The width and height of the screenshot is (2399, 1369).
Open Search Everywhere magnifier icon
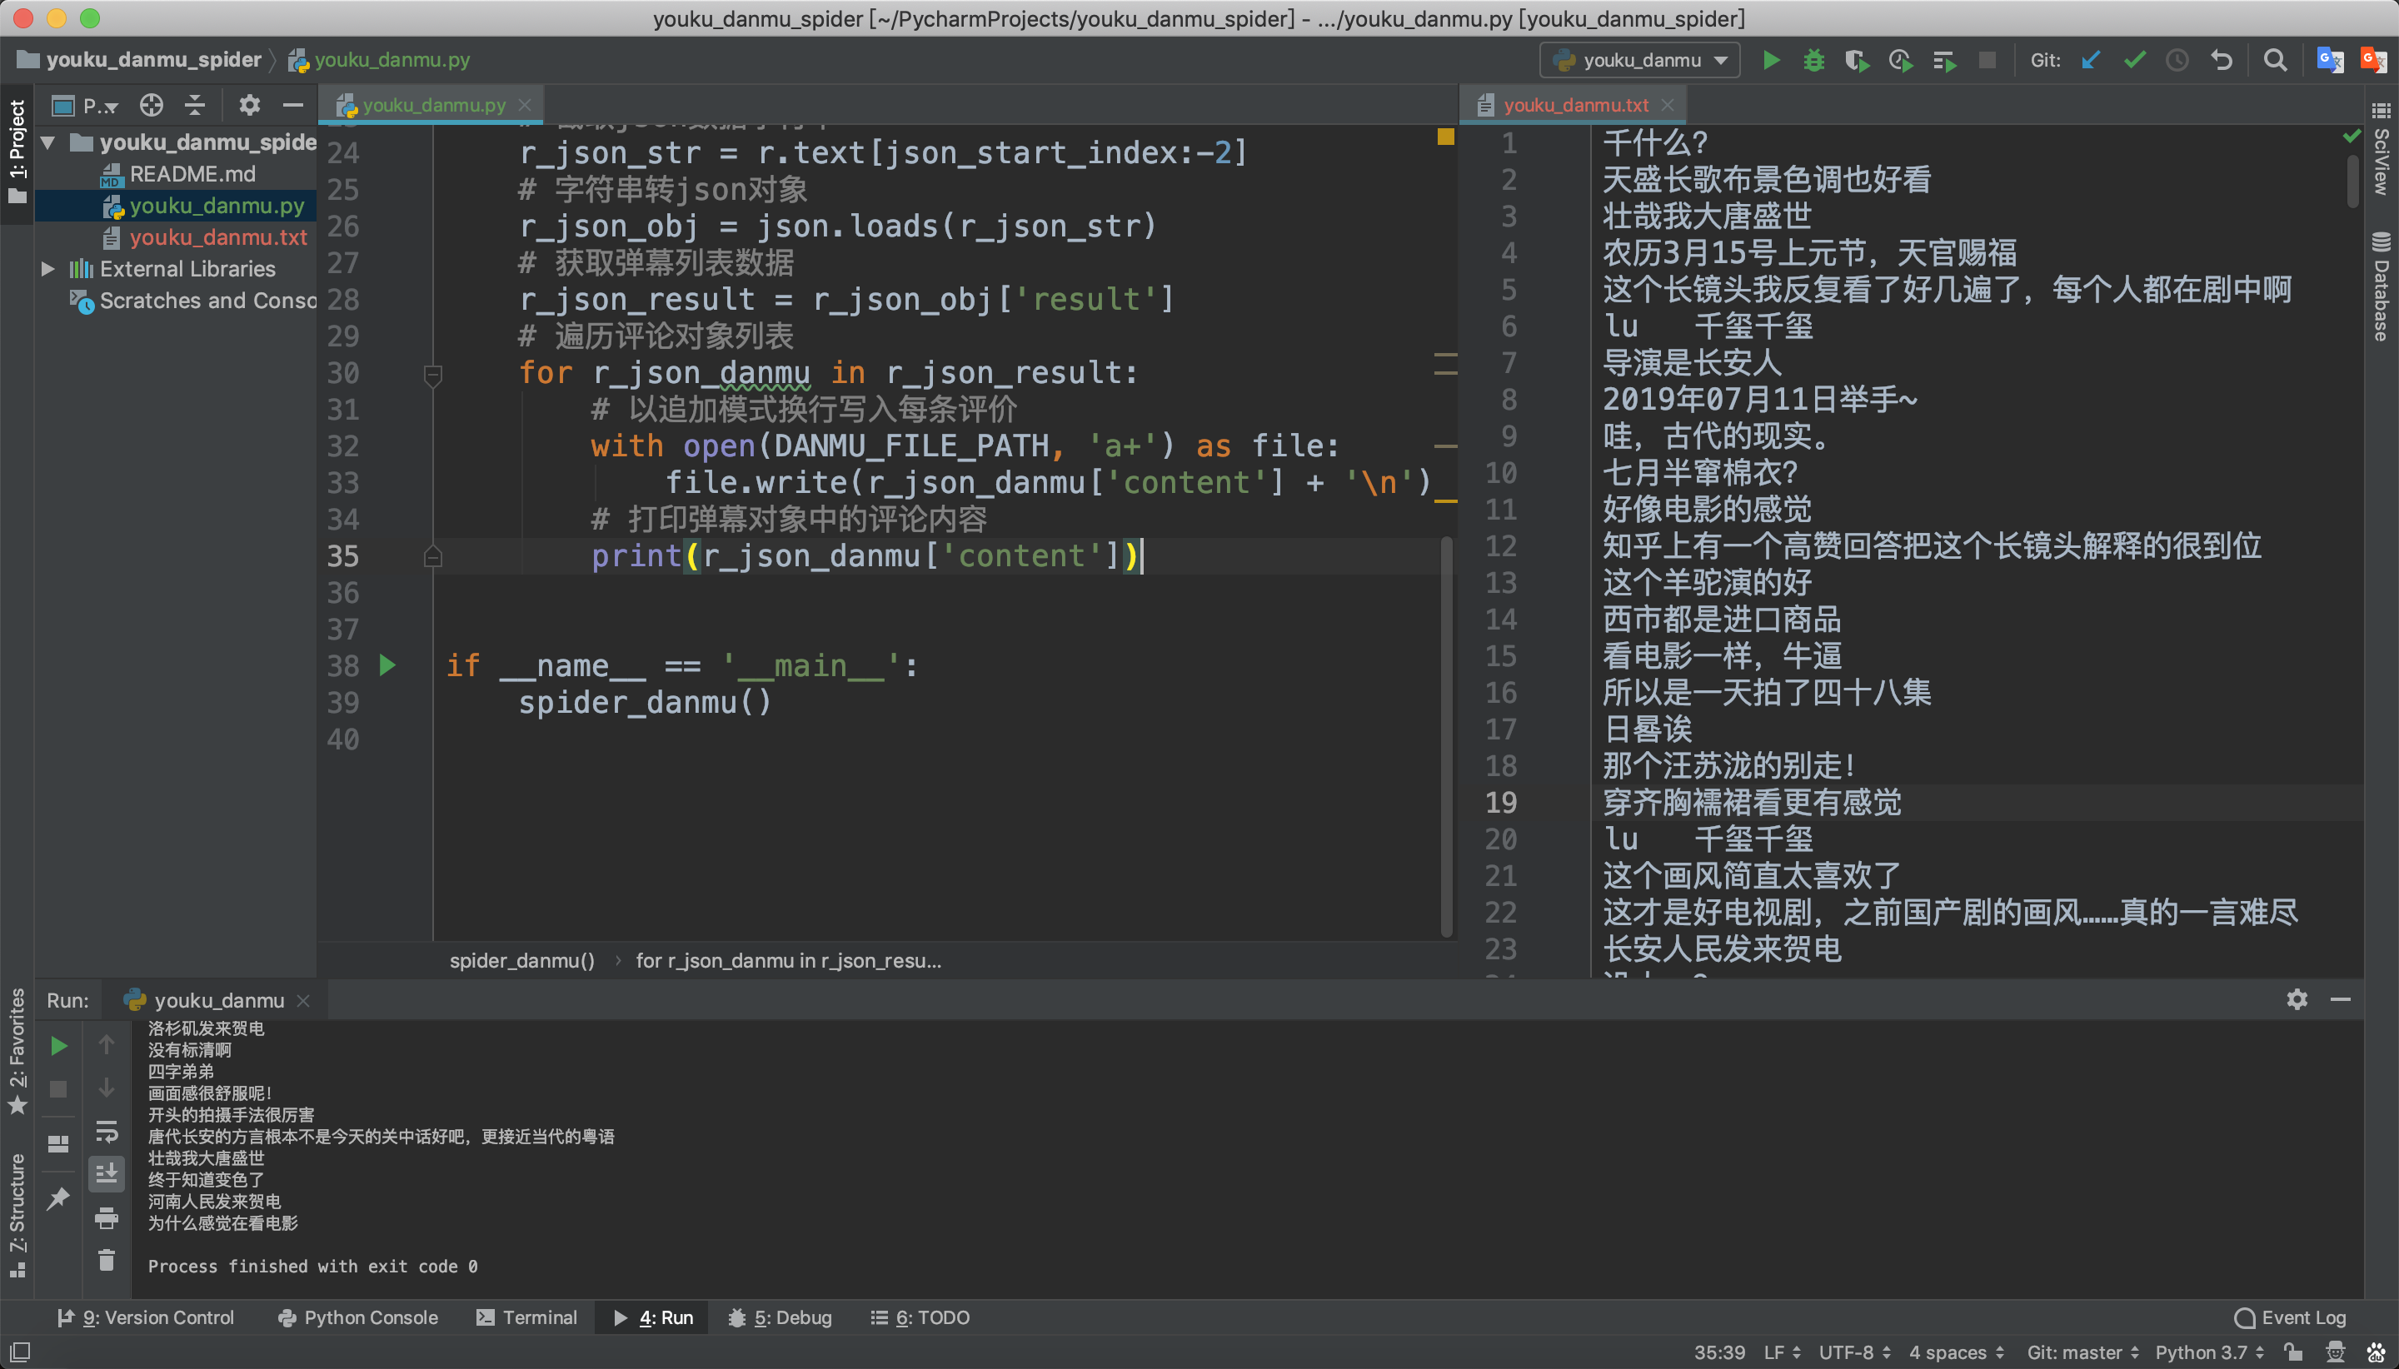[2274, 60]
